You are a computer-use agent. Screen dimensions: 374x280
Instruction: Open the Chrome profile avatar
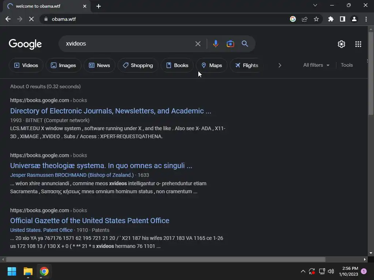tap(354, 19)
